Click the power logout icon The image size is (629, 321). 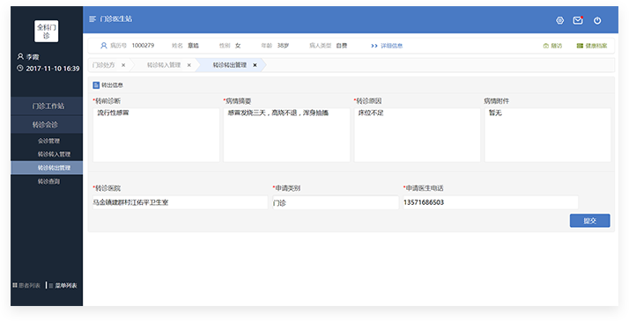click(x=597, y=21)
